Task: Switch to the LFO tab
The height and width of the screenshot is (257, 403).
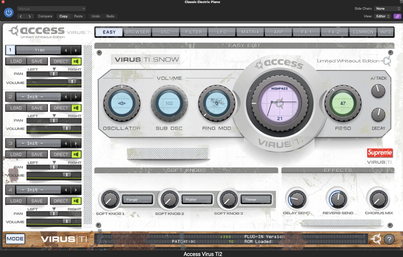Action: point(222,32)
